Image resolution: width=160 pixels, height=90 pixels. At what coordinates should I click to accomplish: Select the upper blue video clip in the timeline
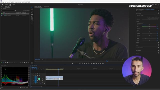tap(54, 77)
